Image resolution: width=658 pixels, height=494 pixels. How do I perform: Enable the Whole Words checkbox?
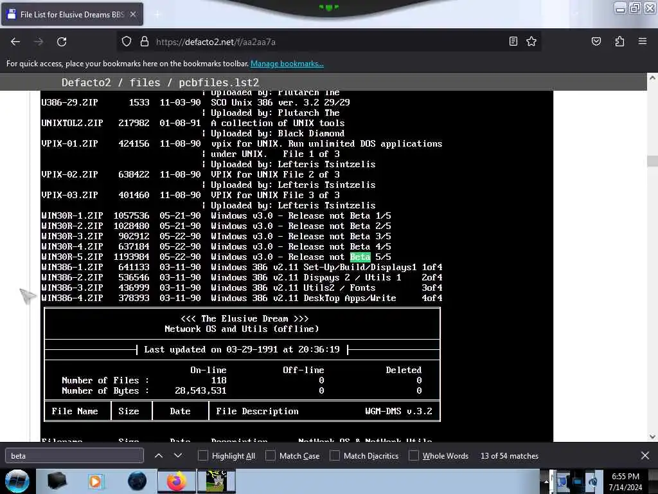pos(413,456)
